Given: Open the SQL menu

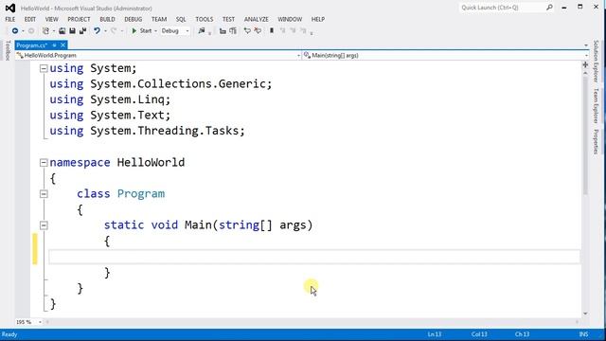Looking at the screenshot, I should pos(181,19).
